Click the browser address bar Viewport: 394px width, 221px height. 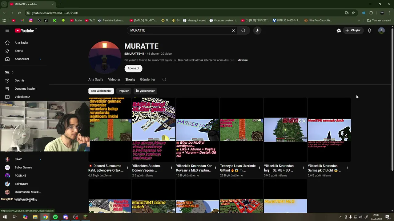click(x=185, y=13)
